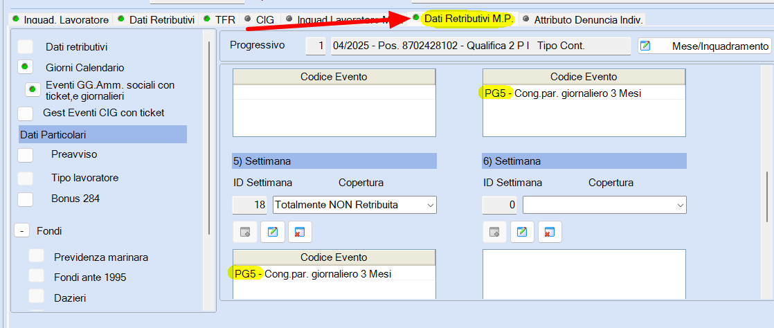Toggle Eventi GG.Amm. sociali indicator

(x=33, y=89)
